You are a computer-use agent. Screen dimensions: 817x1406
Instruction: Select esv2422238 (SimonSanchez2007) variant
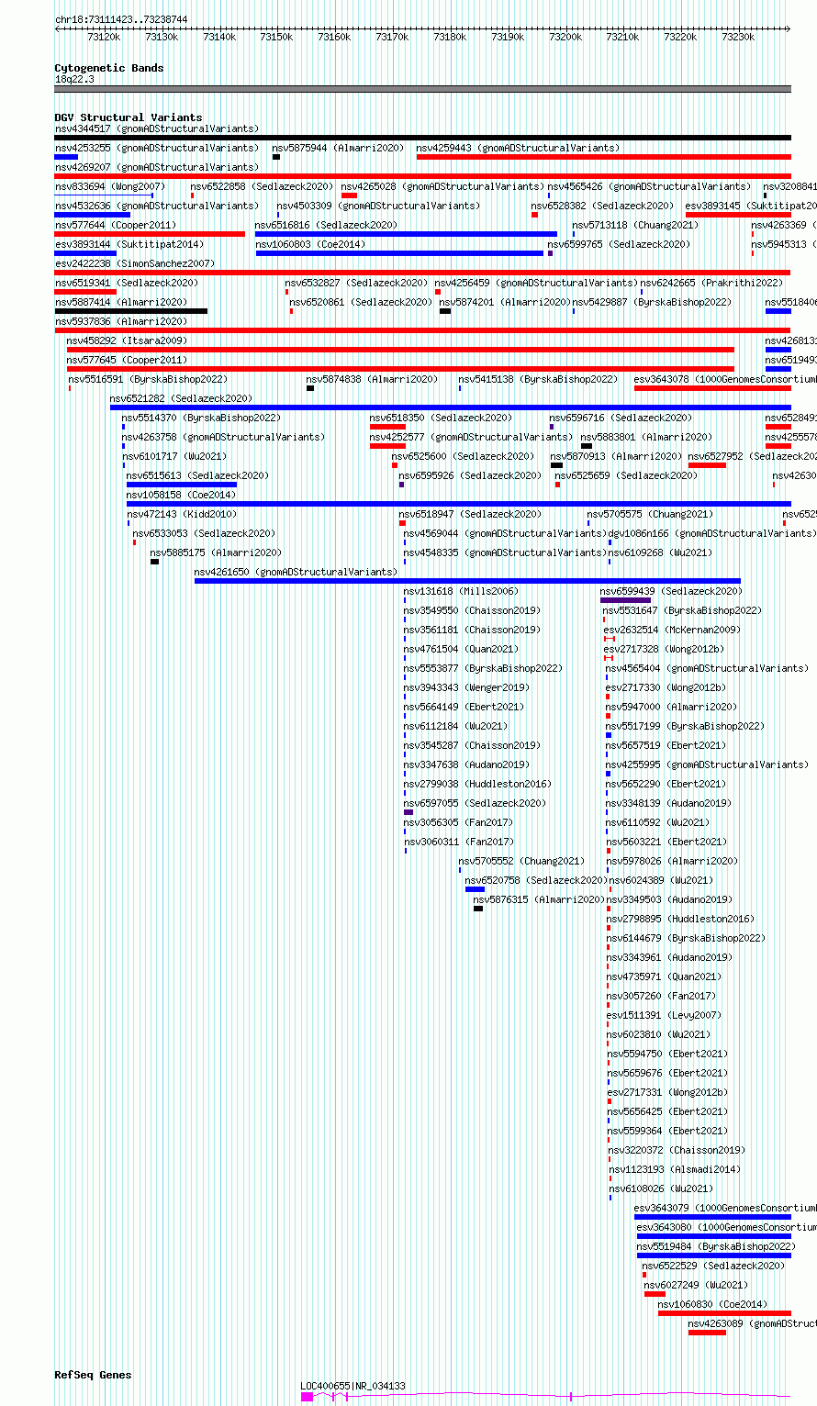(135, 263)
